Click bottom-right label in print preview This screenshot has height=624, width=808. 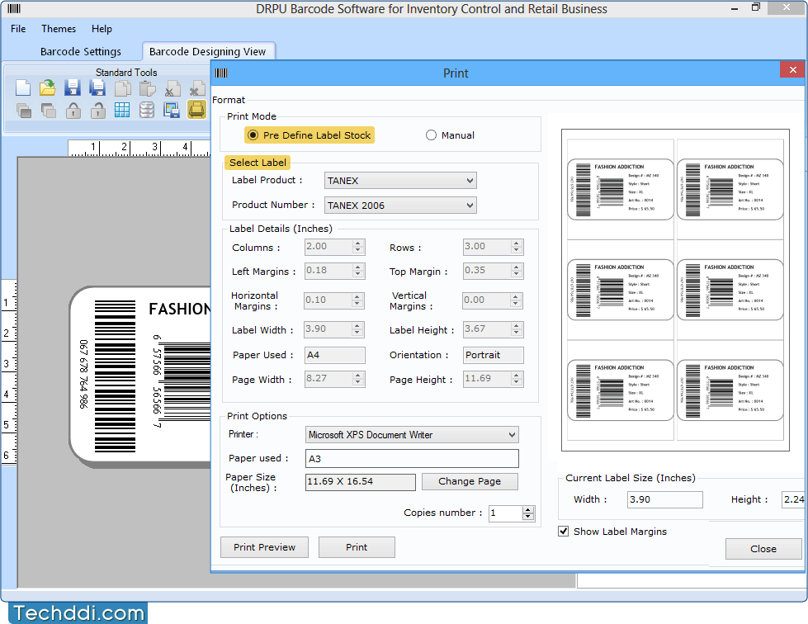coord(730,390)
